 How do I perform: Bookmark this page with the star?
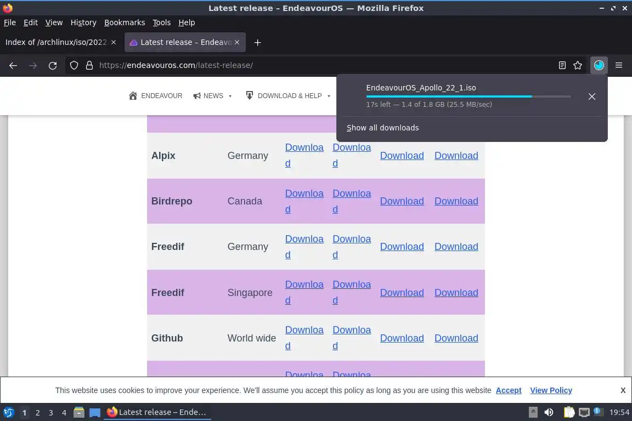[x=578, y=65]
